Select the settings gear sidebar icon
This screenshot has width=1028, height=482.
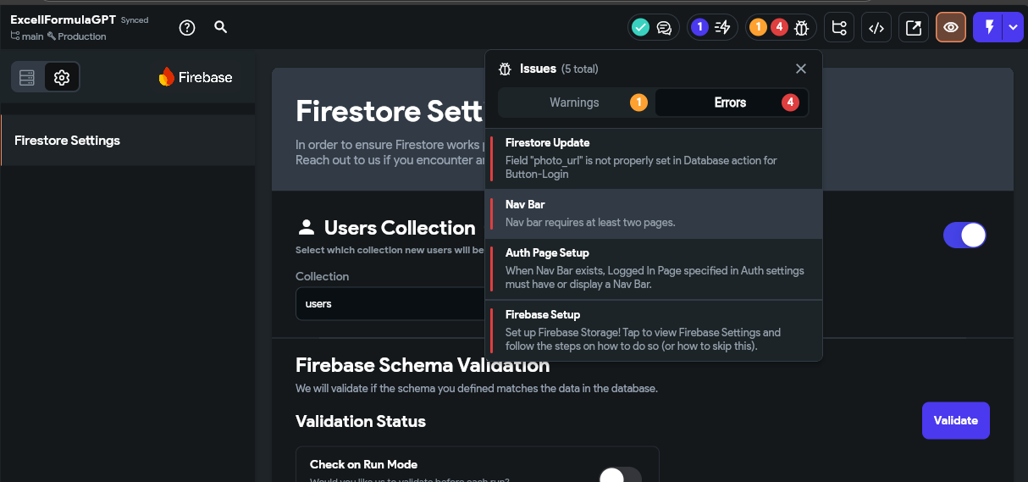62,78
